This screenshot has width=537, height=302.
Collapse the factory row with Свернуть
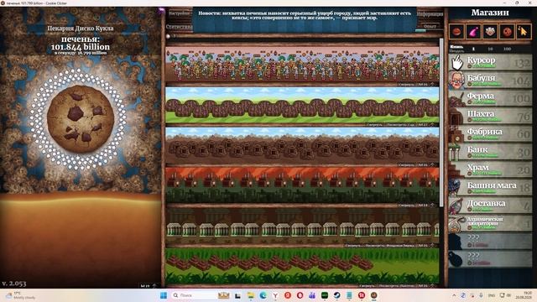[x=406, y=206]
